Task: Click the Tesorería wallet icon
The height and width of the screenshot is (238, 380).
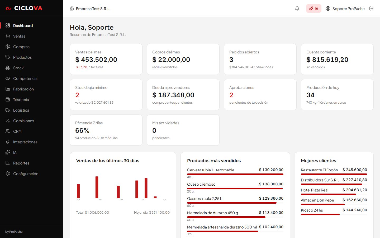Action: pyautogui.click(x=8, y=99)
